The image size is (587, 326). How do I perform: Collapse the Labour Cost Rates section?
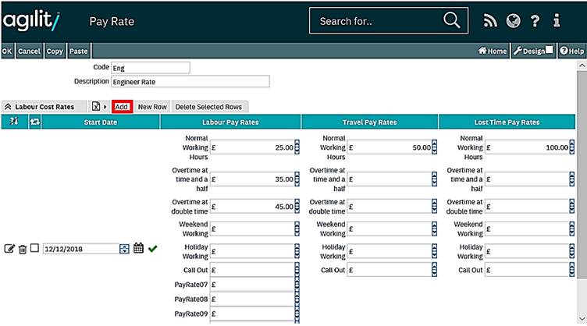8,107
